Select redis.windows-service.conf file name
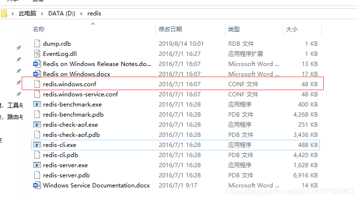The height and width of the screenshot is (200, 358). (x=81, y=94)
